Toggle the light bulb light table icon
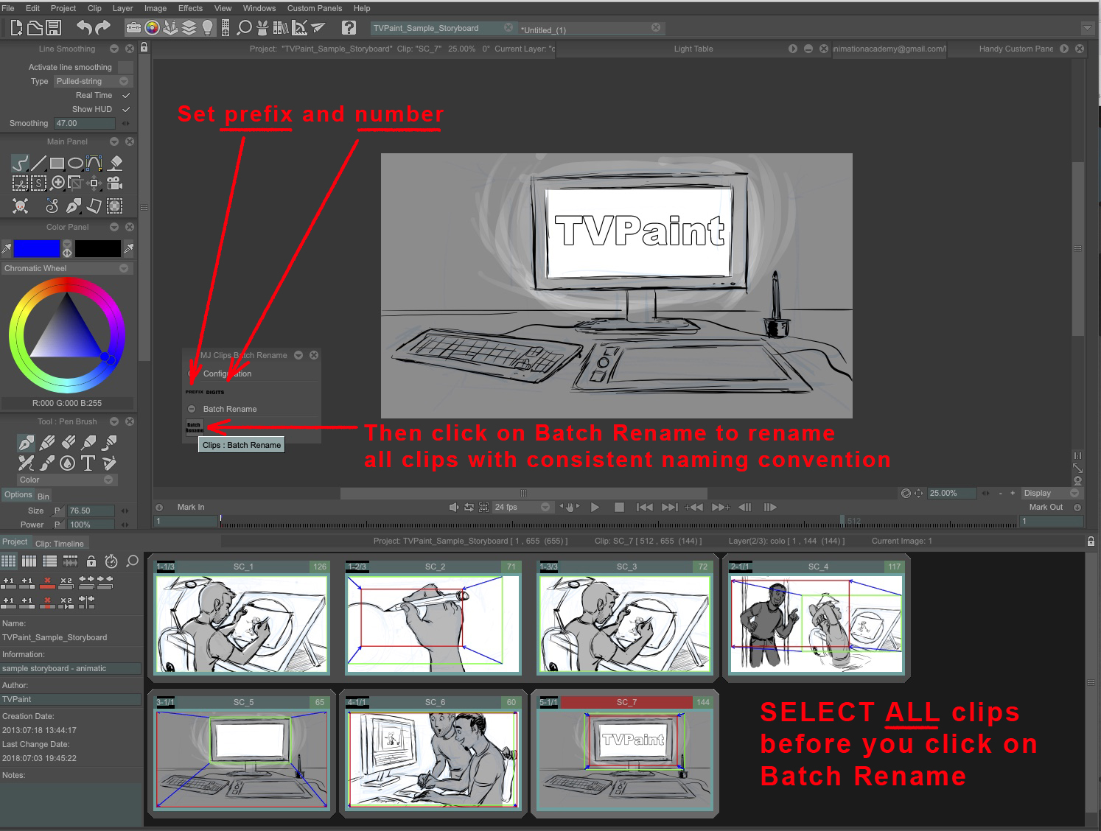 point(208,28)
